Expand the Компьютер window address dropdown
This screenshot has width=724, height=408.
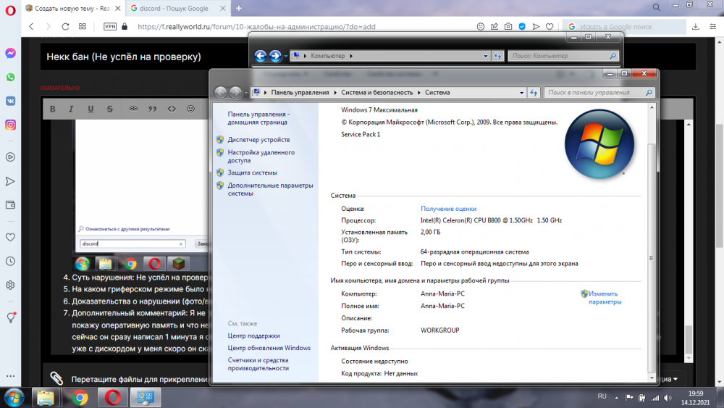coord(485,56)
